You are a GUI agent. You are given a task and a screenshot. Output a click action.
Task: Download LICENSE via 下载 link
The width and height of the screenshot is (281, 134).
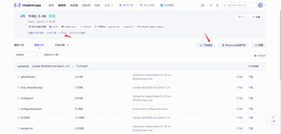251,118
